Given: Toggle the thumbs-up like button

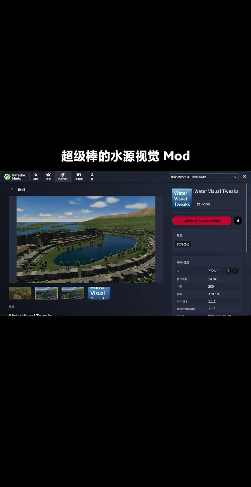Looking at the screenshot, I should (238, 221).
